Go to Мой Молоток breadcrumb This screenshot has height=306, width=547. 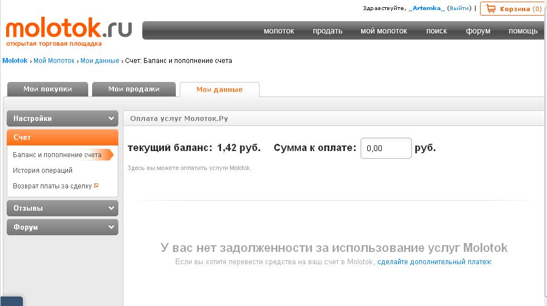pyautogui.click(x=54, y=61)
